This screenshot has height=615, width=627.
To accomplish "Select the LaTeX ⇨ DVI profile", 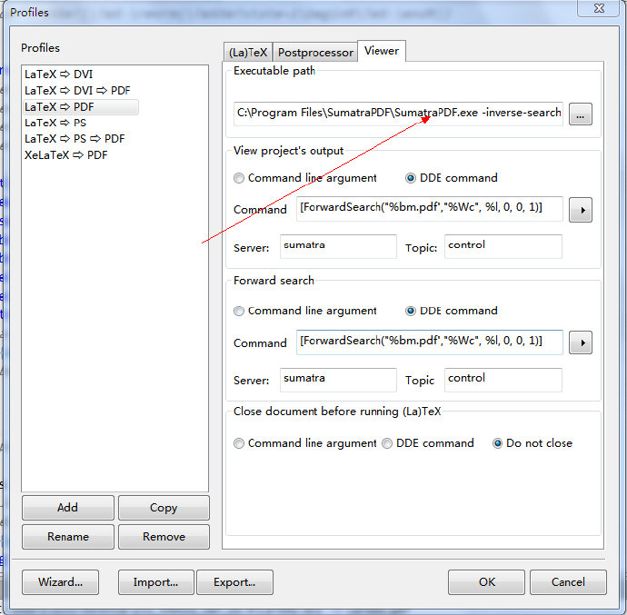I will pyautogui.click(x=58, y=74).
